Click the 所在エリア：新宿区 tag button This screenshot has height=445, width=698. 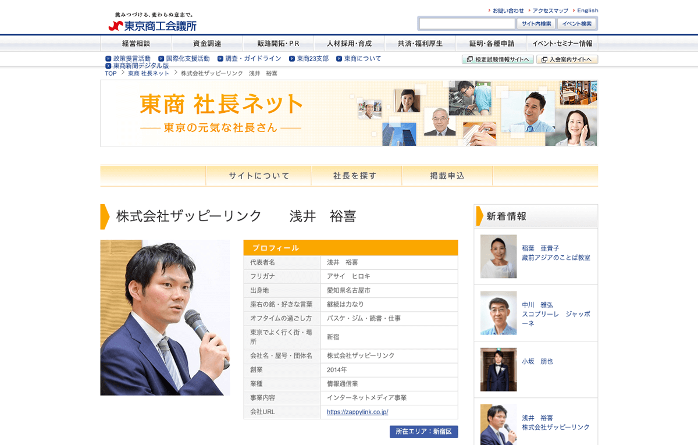click(x=423, y=432)
